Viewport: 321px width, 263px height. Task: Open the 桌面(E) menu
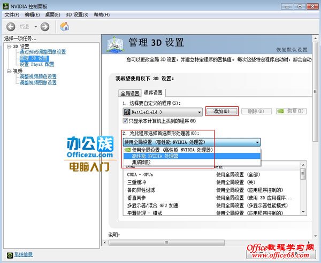click(52, 15)
